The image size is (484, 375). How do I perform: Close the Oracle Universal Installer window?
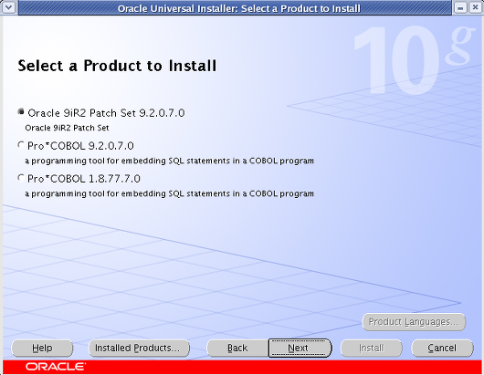point(476,7)
